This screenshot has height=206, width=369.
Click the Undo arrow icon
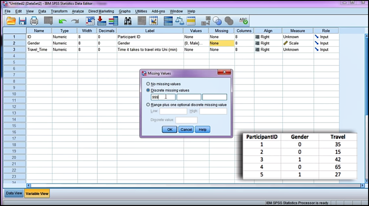coord(62,21)
